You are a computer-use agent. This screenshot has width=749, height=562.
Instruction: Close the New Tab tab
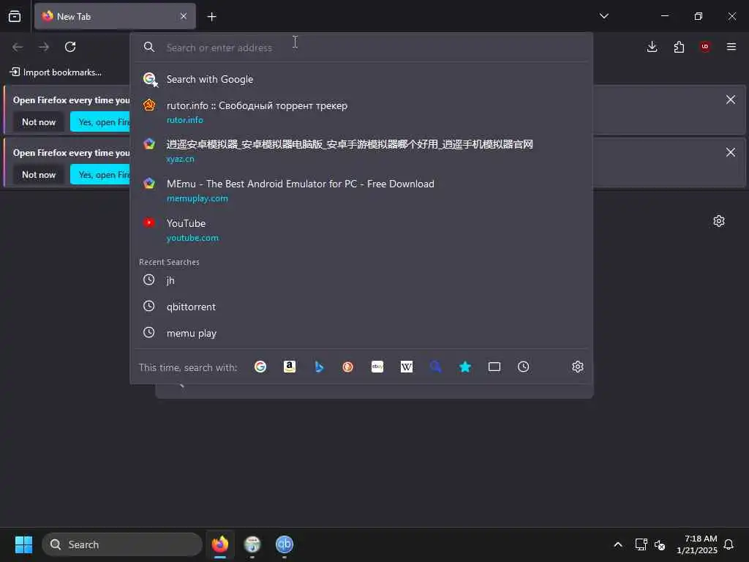[x=184, y=16]
